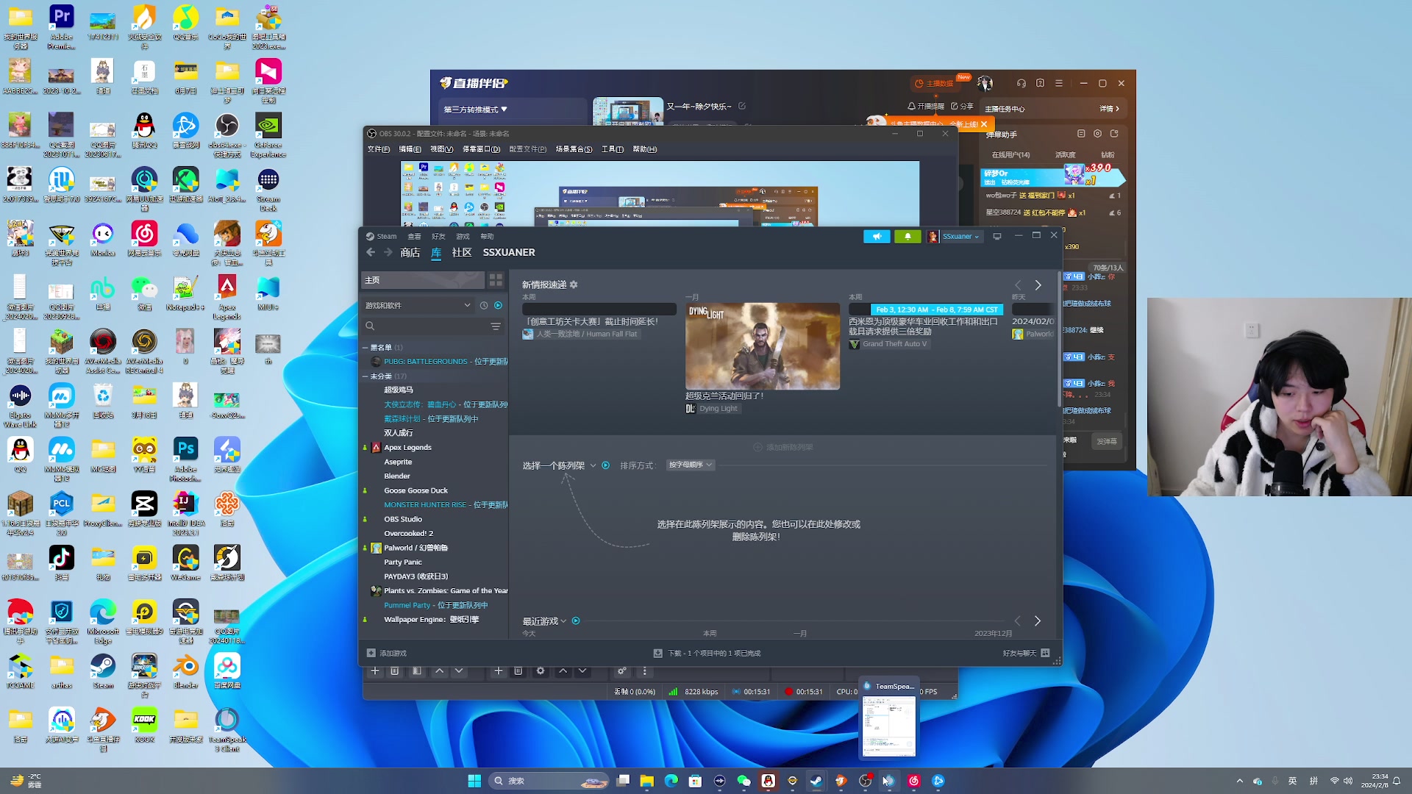Open 弹幕助手 list filter icon
Image resolution: width=1412 pixels, height=794 pixels.
1081,134
